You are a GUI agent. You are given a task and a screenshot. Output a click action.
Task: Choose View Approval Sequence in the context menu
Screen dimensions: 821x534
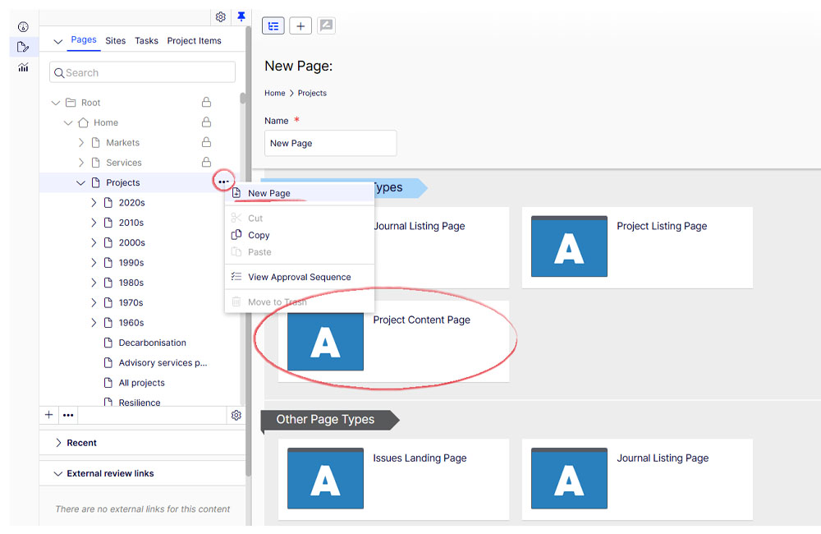coord(300,277)
